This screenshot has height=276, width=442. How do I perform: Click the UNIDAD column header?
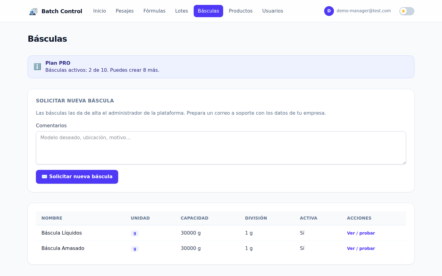(140, 218)
